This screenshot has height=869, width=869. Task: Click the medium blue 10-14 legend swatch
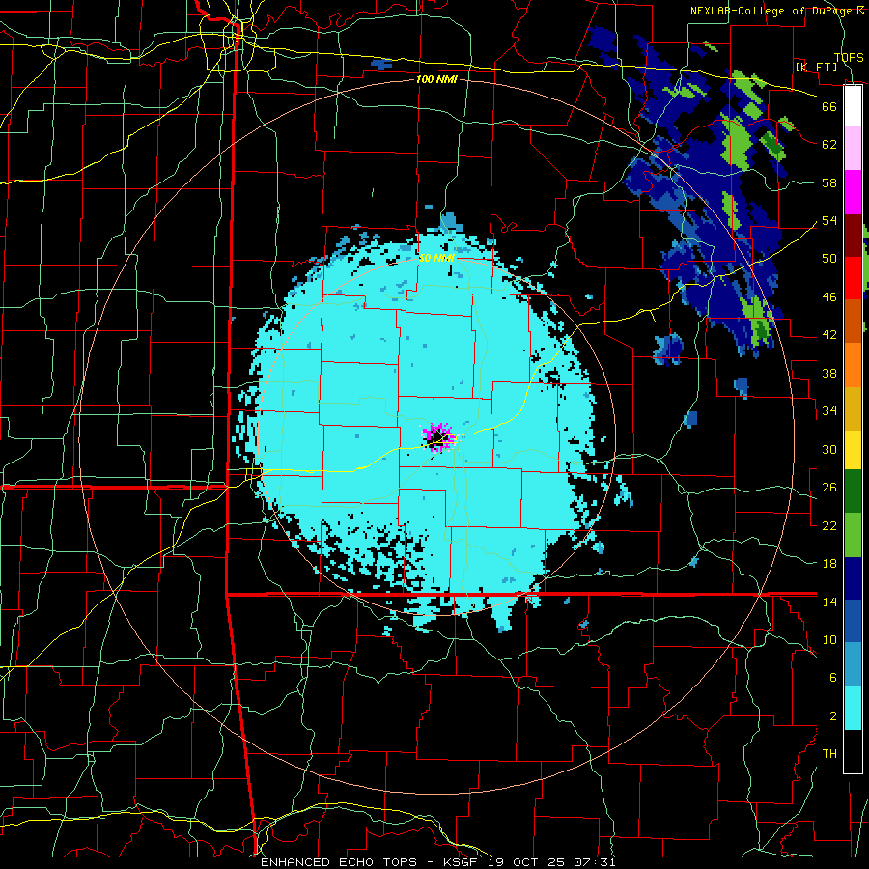point(853,621)
